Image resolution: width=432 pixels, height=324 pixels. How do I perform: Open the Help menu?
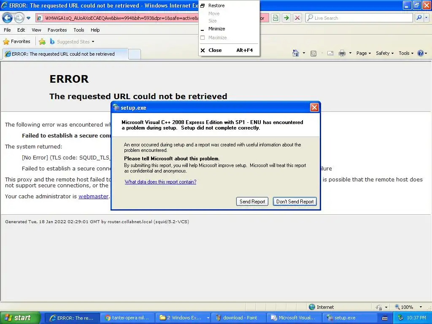[x=95, y=30]
